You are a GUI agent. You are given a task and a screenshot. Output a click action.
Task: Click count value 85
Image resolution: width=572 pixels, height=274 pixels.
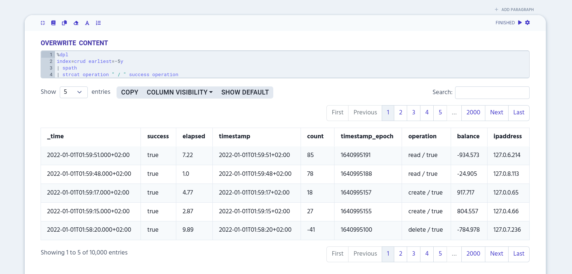click(x=310, y=155)
